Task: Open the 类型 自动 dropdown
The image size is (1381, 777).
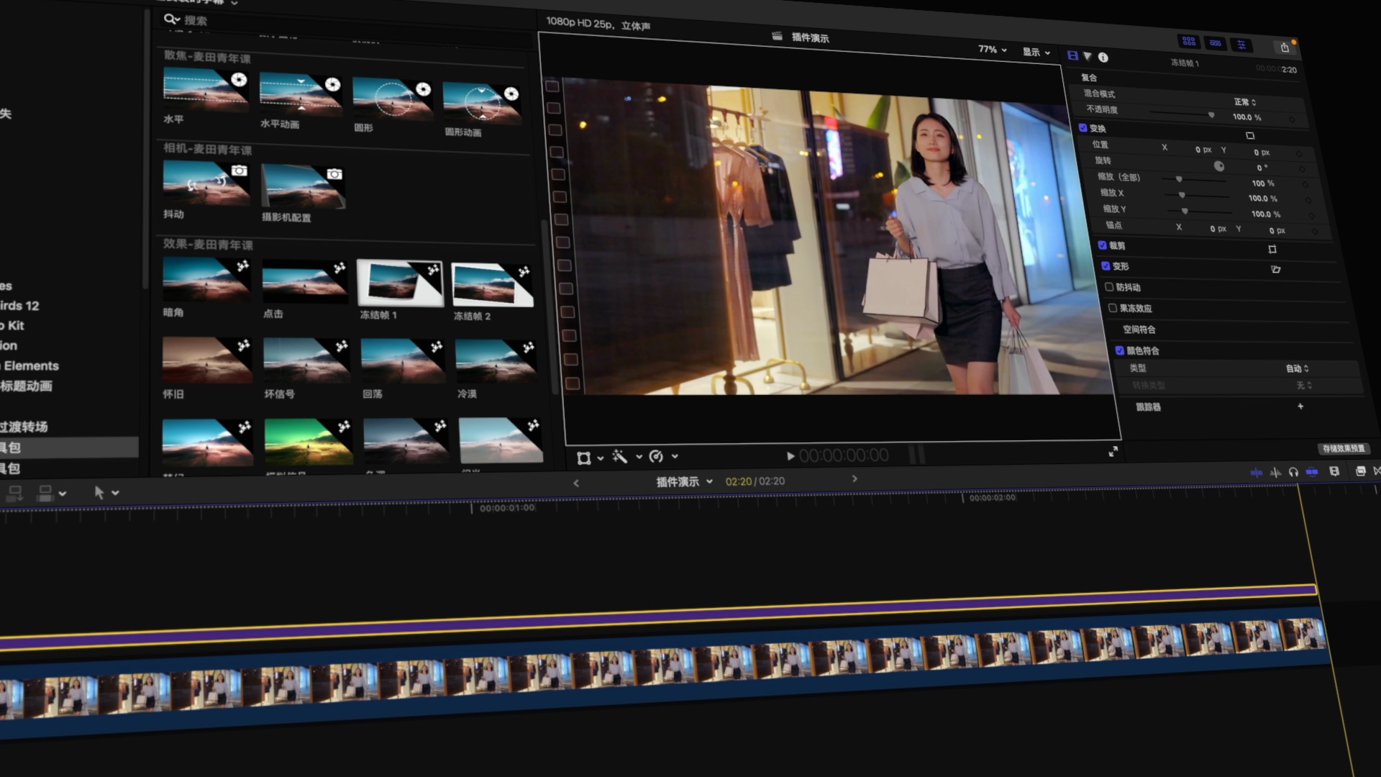Action: click(1298, 368)
